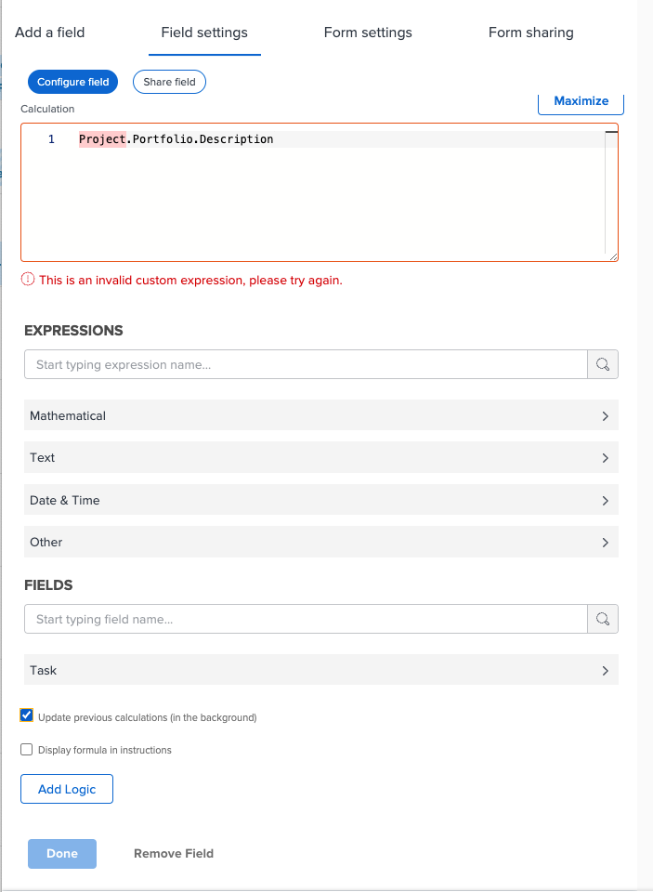Uncheck Update previous calculations checkbox
This screenshot has height=892, width=653.
click(27, 716)
